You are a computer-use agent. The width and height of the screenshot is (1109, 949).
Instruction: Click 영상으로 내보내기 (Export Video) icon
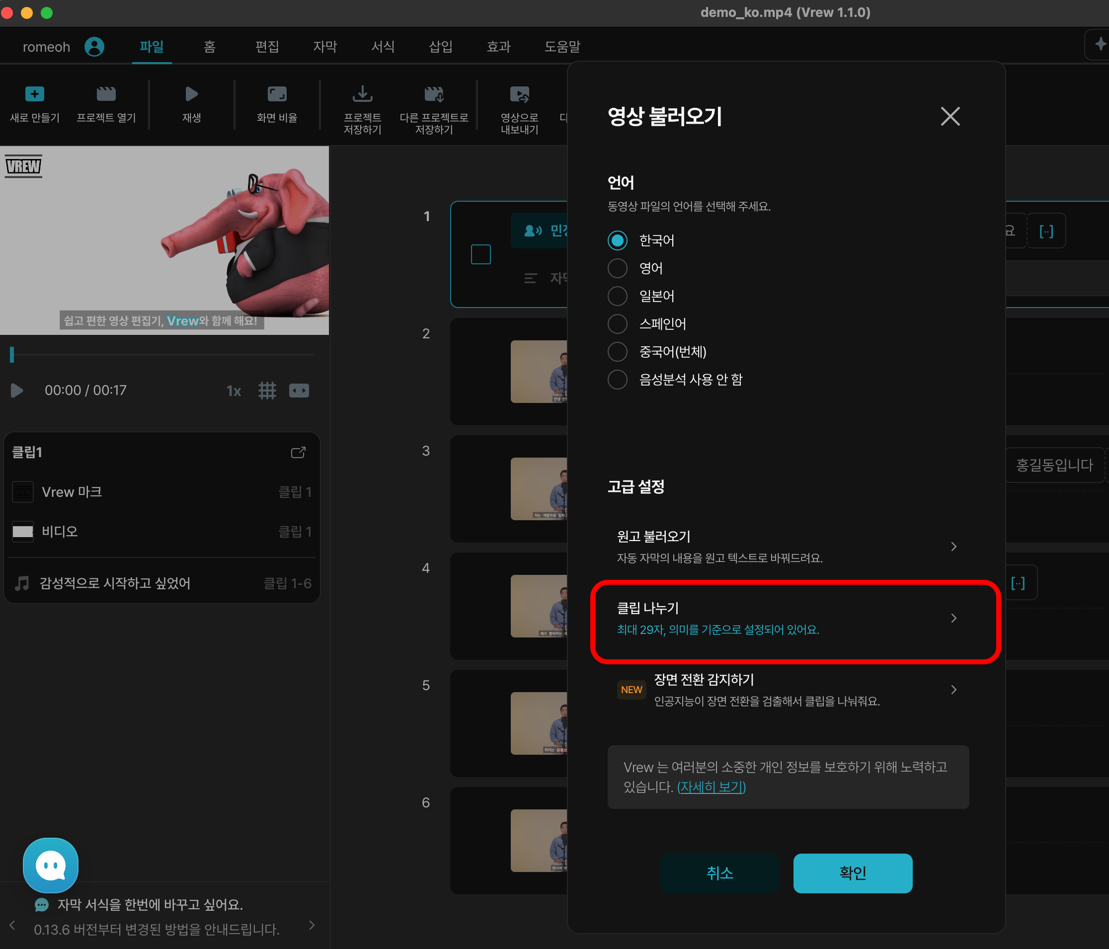tap(519, 94)
